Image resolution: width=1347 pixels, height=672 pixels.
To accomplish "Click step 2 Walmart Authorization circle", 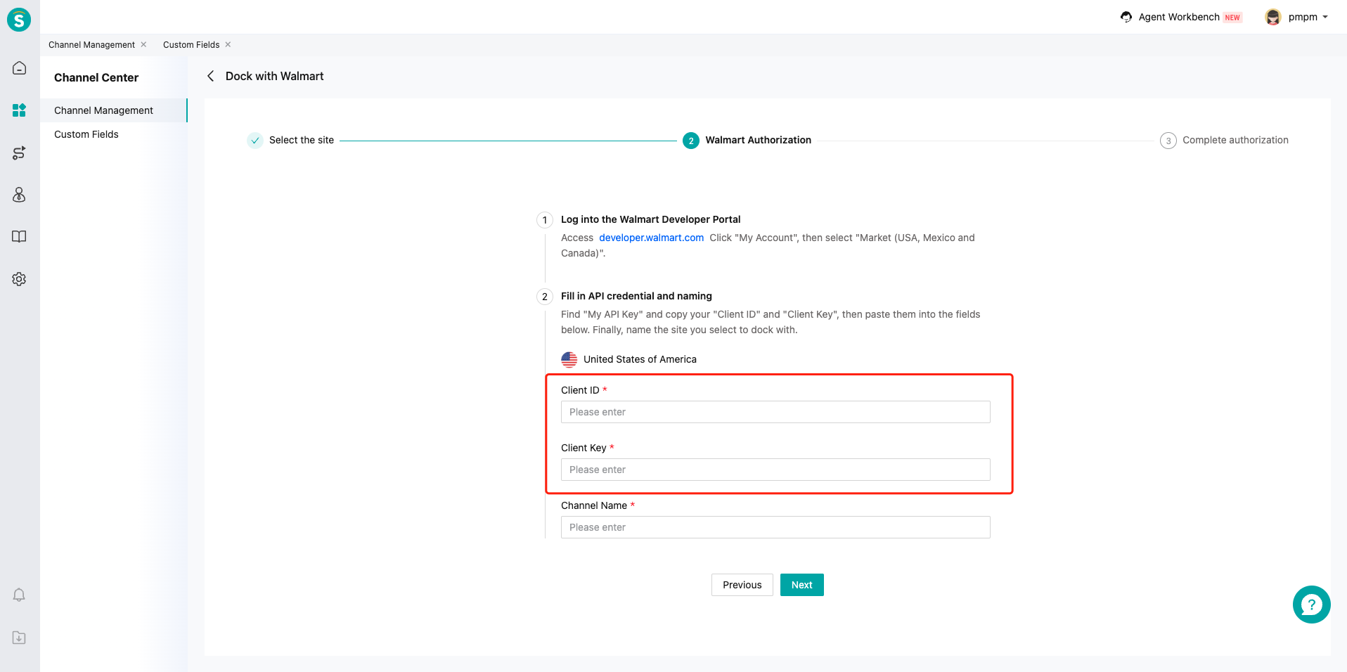I will click(x=691, y=141).
